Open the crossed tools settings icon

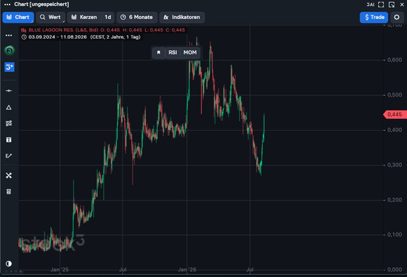[9, 175]
